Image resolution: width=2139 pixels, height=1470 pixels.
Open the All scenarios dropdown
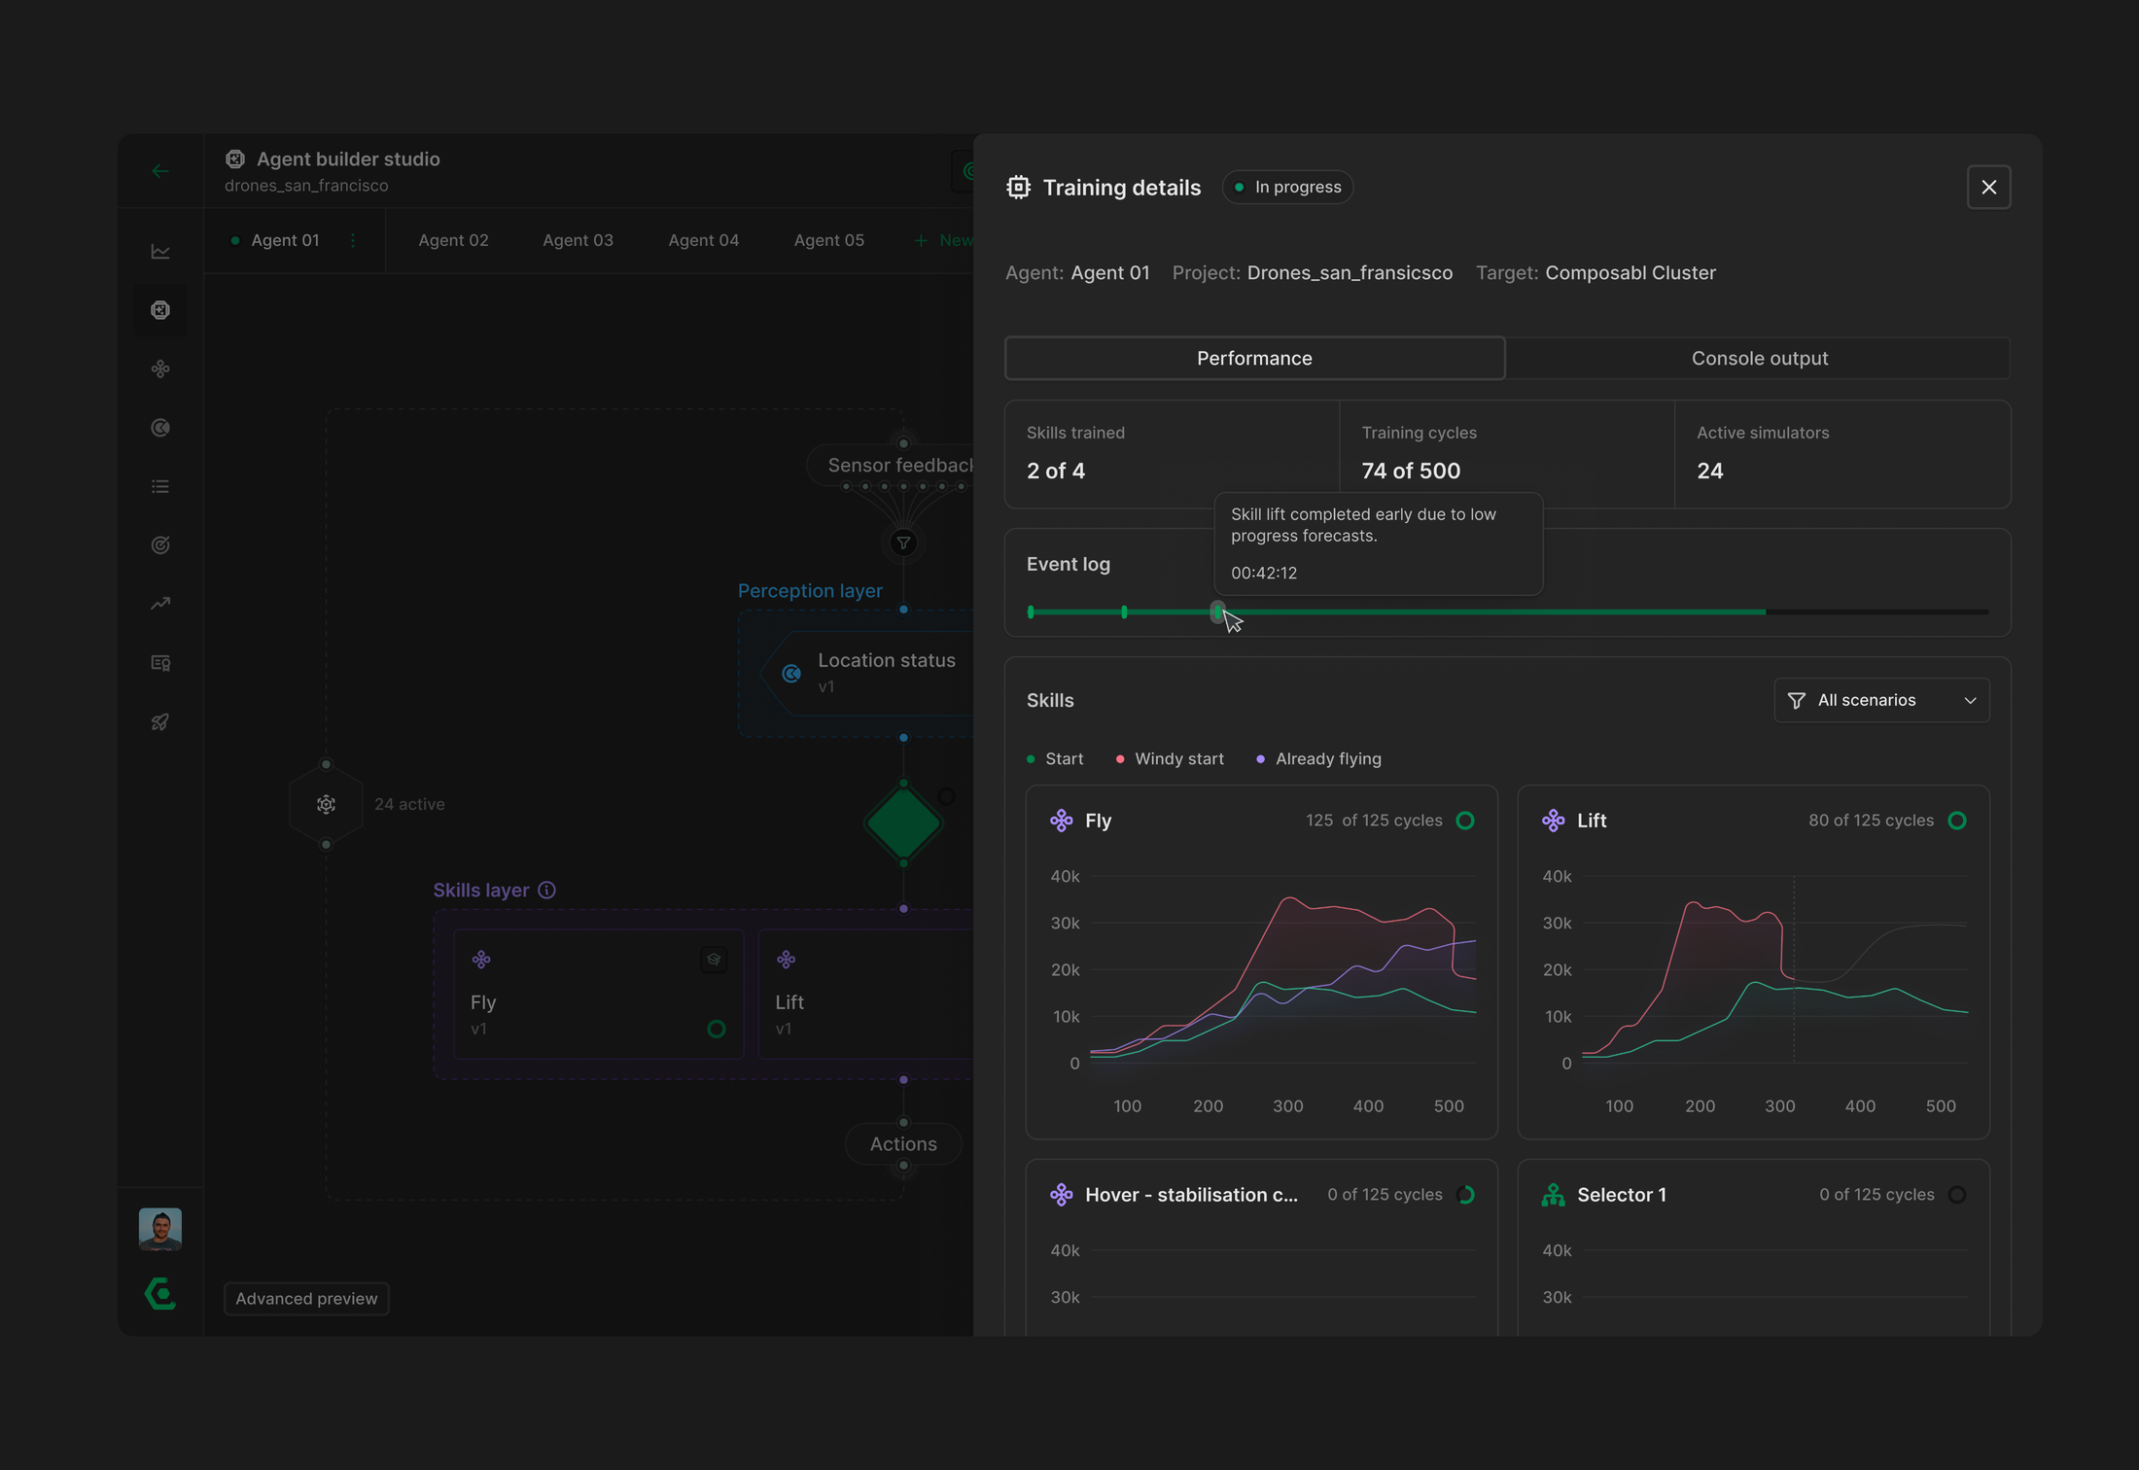coord(1881,701)
